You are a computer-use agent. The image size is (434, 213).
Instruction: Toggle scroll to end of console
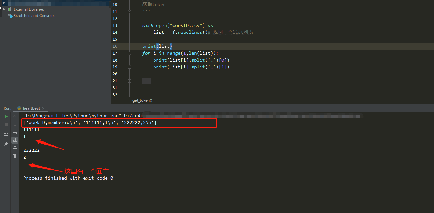(x=15, y=140)
